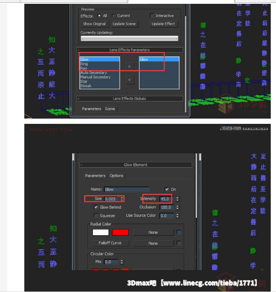
Task: Adjust the Size spinner arrows
Action: point(122,199)
